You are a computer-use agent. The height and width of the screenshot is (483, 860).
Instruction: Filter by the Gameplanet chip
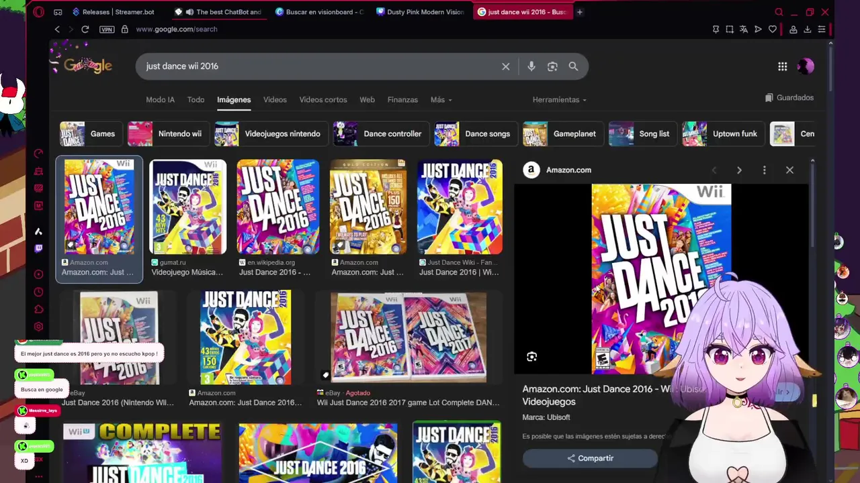tap(562, 133)
